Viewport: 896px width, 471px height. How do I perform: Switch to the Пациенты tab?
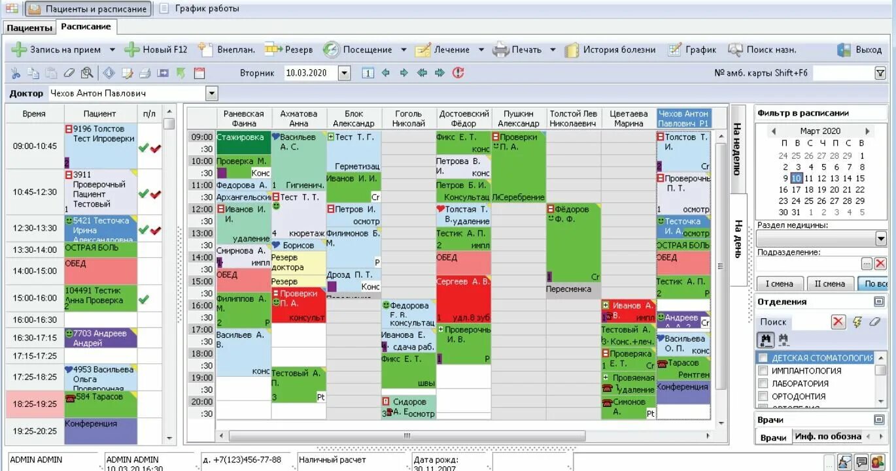[x=29, y=27]
